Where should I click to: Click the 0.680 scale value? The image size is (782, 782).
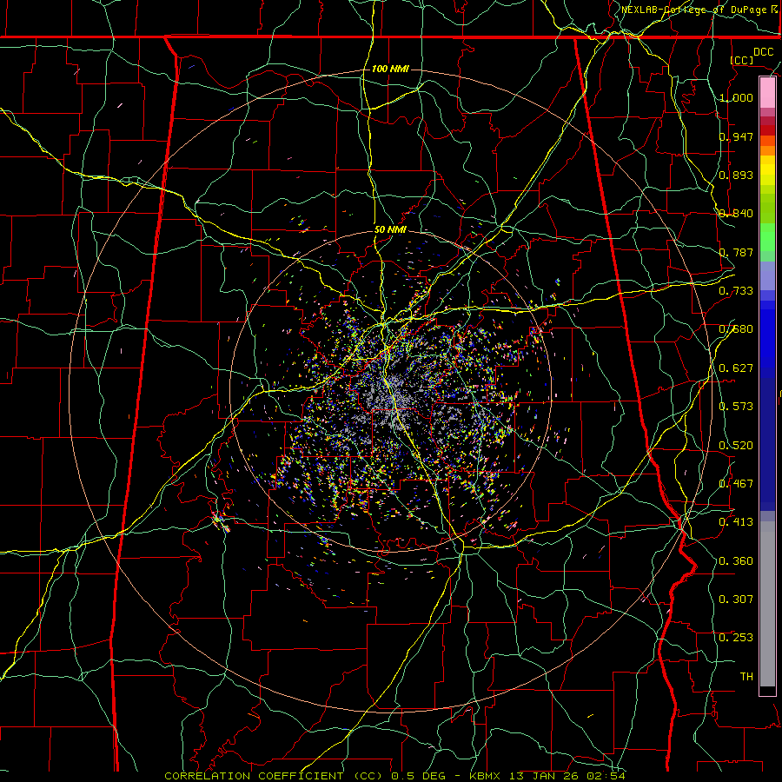tap(736, 329)
